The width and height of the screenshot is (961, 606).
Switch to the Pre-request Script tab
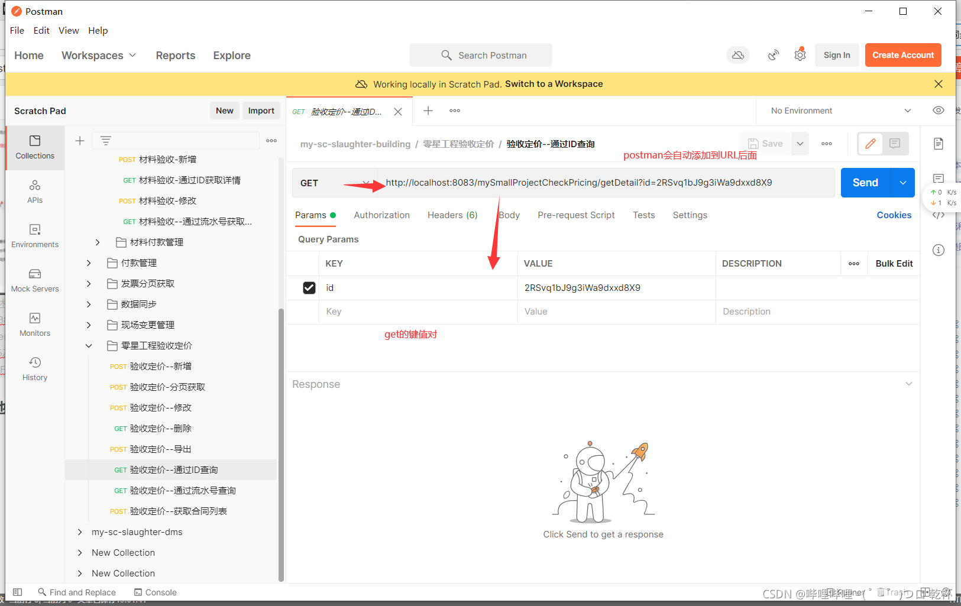(576, 215)
